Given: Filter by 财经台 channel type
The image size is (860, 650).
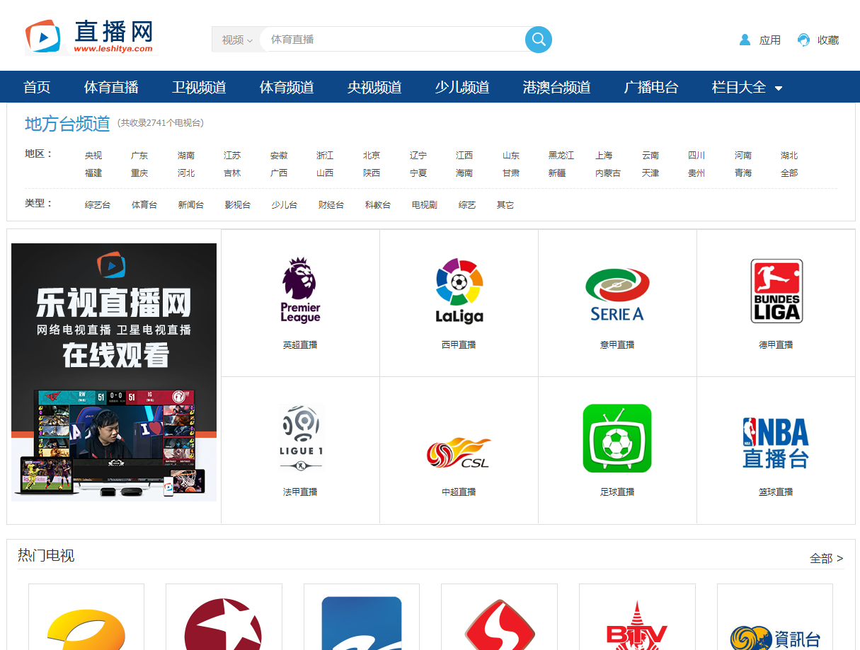Looking at the screenshot, I should [331, 204].
